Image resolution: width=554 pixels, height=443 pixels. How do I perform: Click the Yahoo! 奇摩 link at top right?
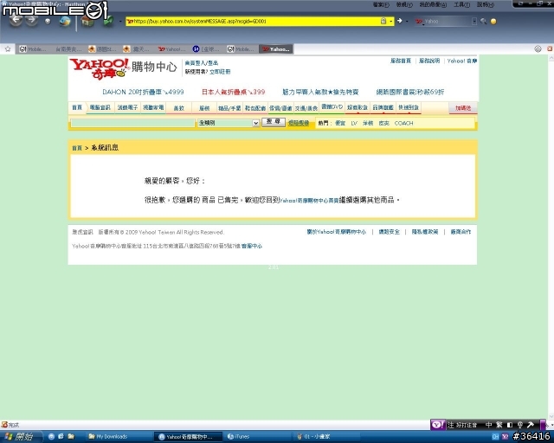[x=461, y=61]
